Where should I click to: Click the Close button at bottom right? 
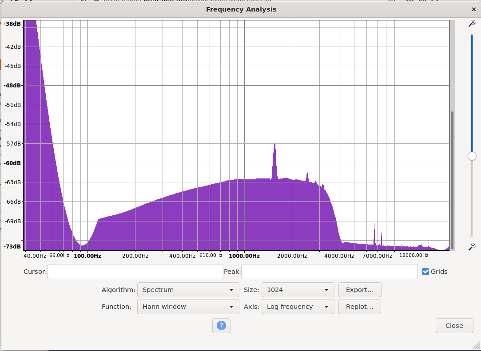pyautogui.click(x=454, y=326)
